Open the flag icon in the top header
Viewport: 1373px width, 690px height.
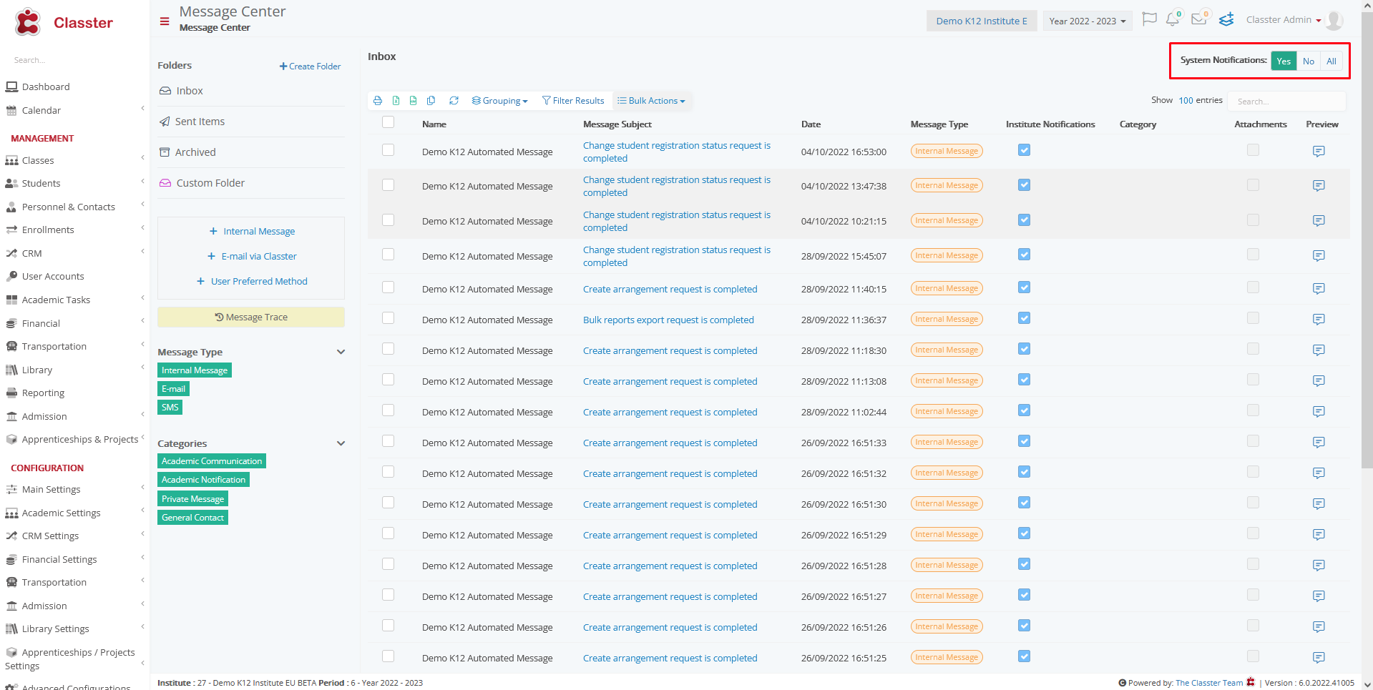(x=1150, y=19)
